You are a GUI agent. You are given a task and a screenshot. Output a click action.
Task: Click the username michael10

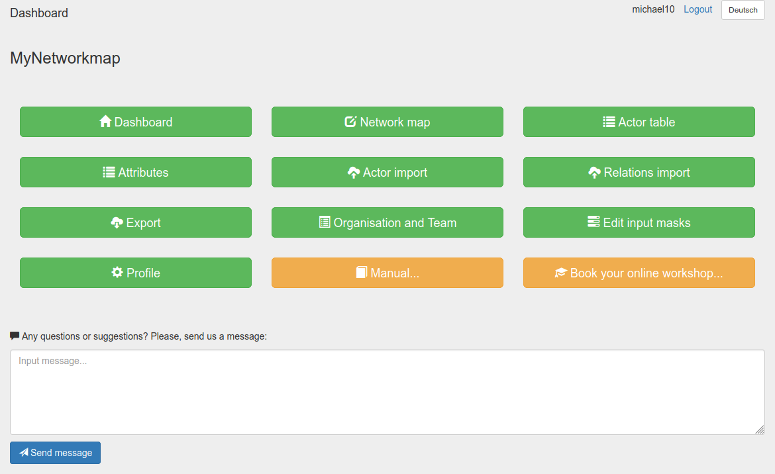pyautogui.click(x=653, y=9)
